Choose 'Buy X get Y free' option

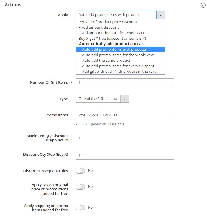(112, 39)
